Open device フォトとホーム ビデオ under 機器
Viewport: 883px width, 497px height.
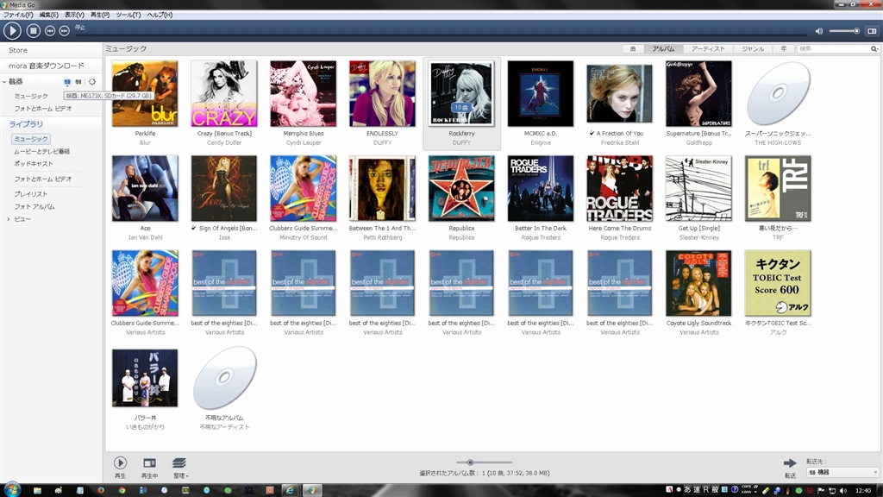(43, 109)
